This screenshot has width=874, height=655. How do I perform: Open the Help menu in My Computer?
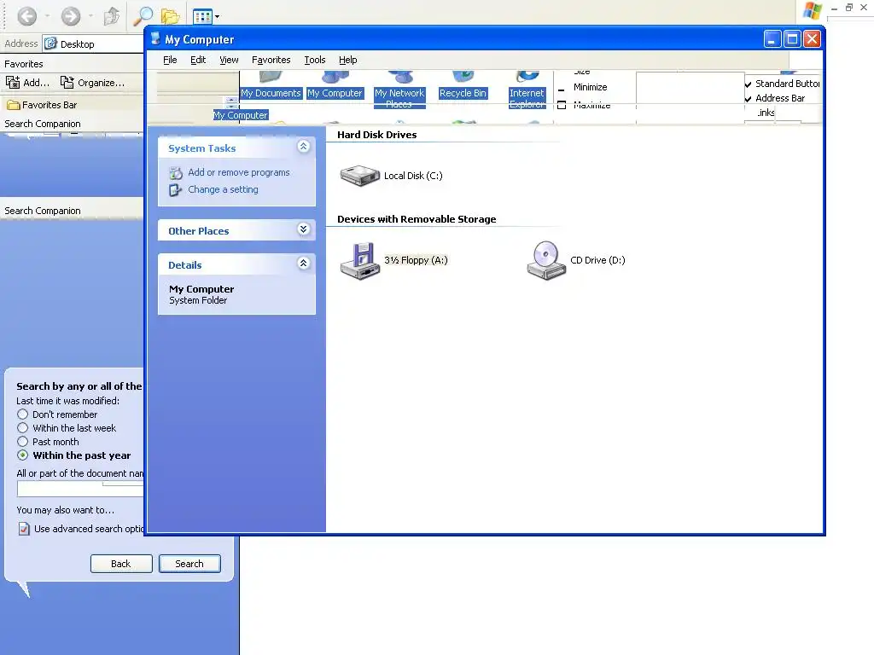[x=348, y=60]
